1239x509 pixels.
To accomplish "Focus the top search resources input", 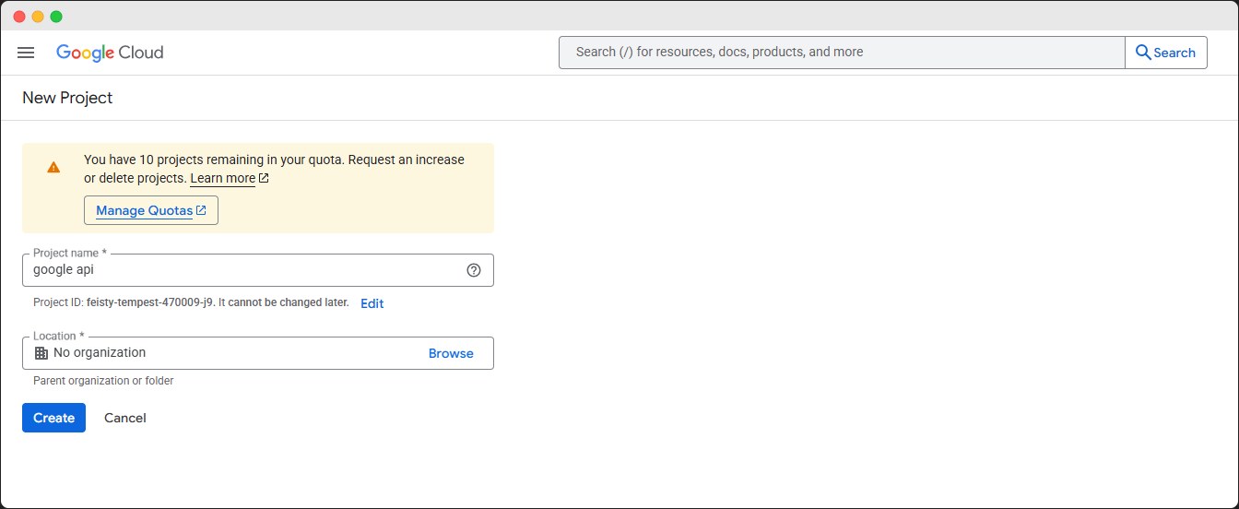I will click(x=842, y=53).
